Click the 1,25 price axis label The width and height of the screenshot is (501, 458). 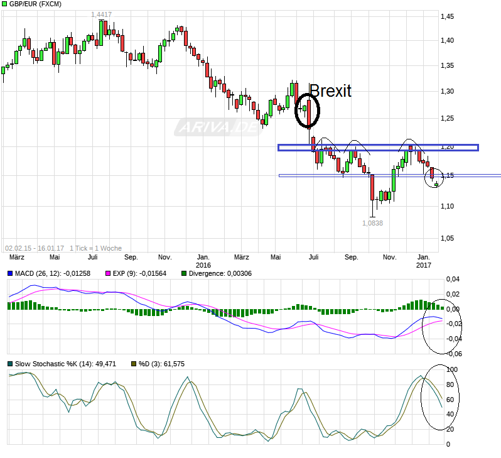pyautogui.click(x=447, y=119)
